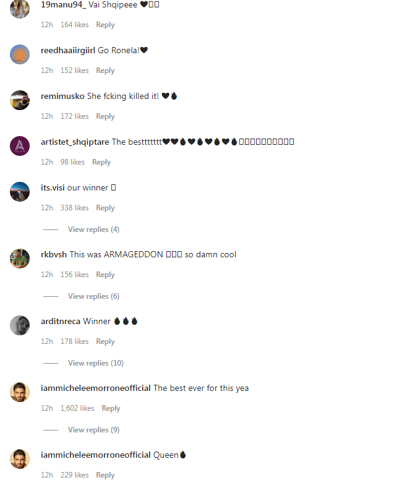This screenshot has width=410, height=480.
Task: Open rkbvsh's profile picture
Action: pyautogui.click(x=20, y=259)
